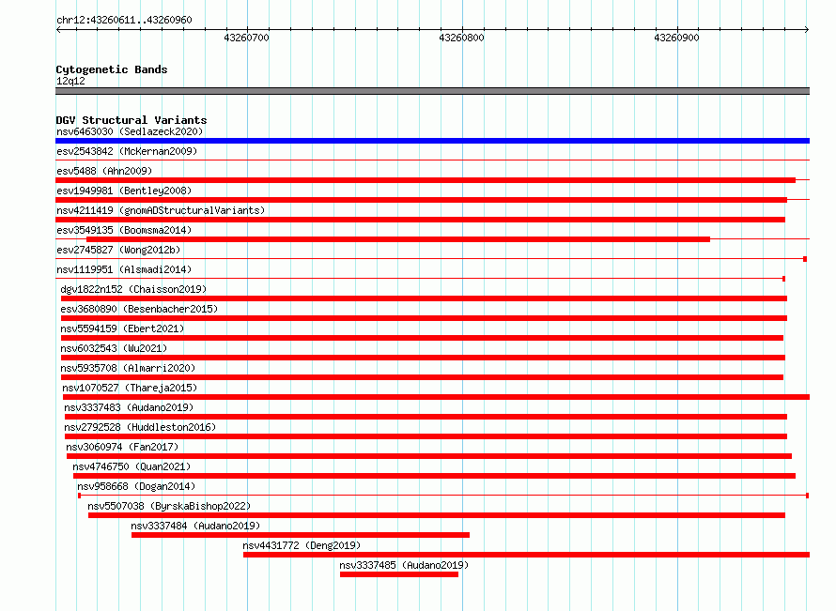Image resolution: width=836 pixels, height=611 pixels.
Task: Select nsv6032543 (Wu2021) label
Action: tap(114, 348)
